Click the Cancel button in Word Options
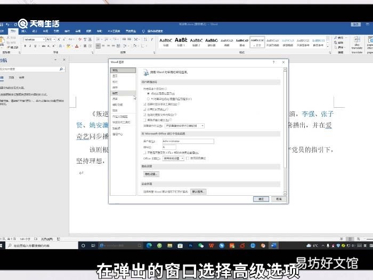The width and height of the screenshot is (373, 280). (x=279, y=199)
